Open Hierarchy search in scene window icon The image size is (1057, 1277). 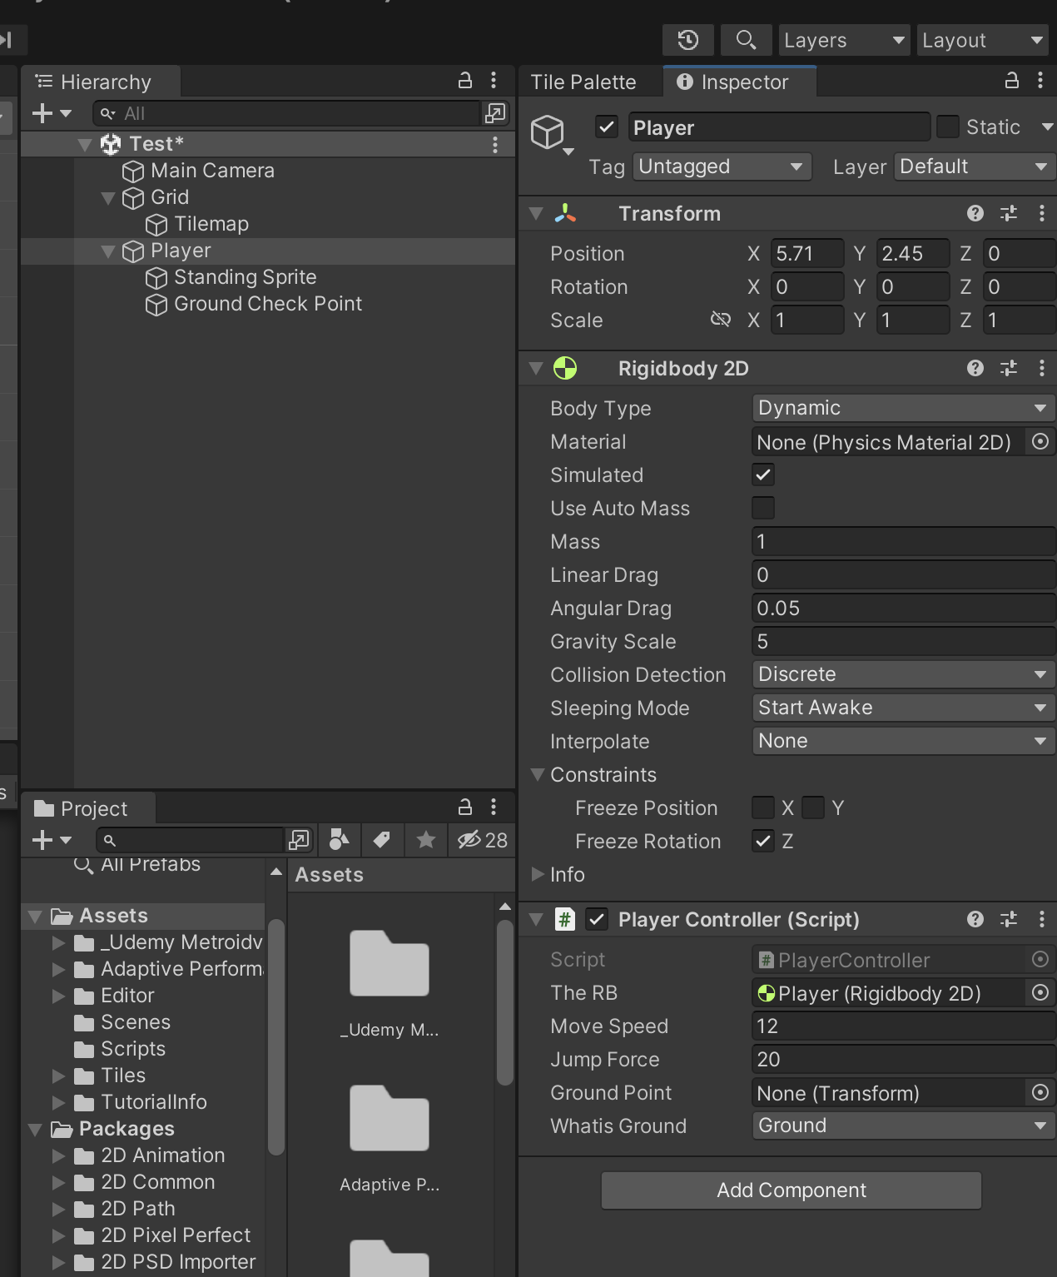pos(495,113)
